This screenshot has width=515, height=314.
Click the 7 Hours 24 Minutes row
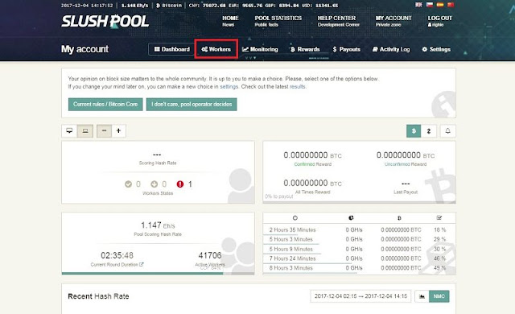(x=359, y=258)
